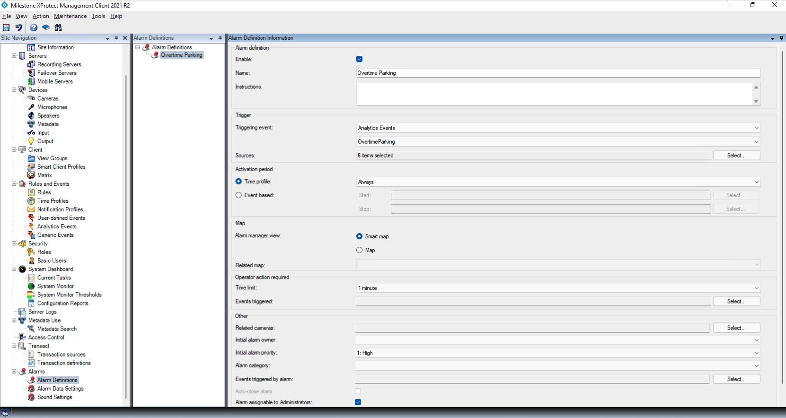Viewport: 786px width, 418px height.
Task: Open the Always time profile dropdown
Action: (x=558, y=182)
